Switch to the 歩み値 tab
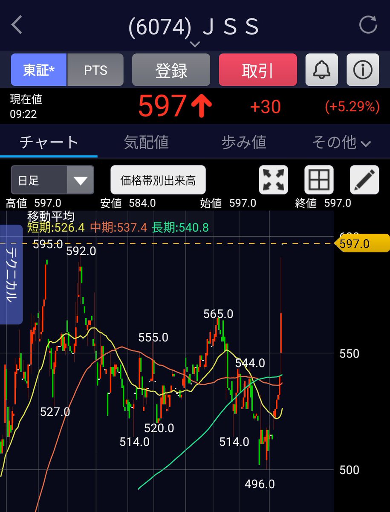The height and width of the screenshot is (512, 390). click(244, 142)
